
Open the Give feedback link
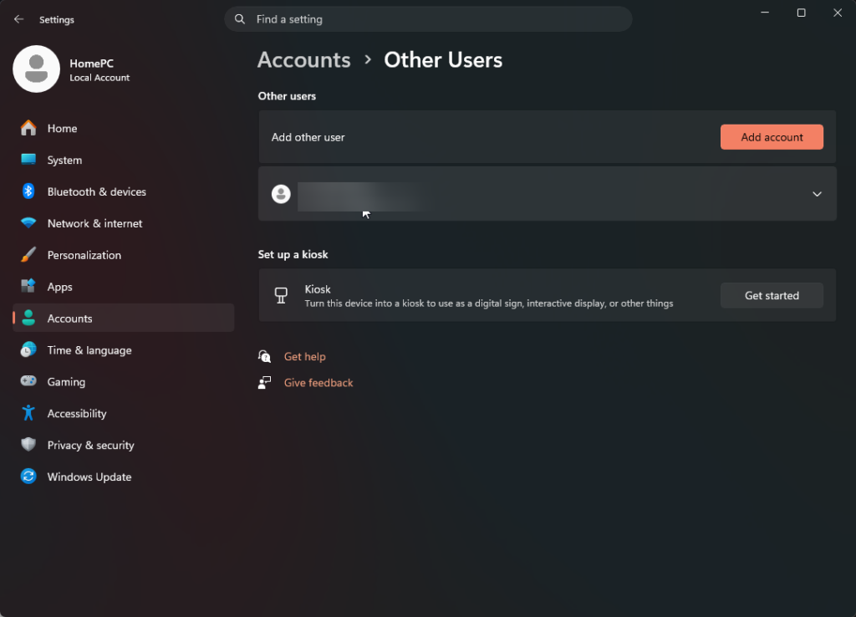point(318,383)
